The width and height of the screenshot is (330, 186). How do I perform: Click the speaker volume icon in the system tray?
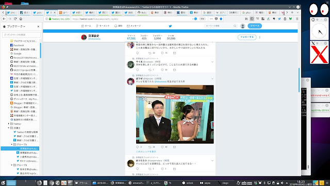coord(282,183)
